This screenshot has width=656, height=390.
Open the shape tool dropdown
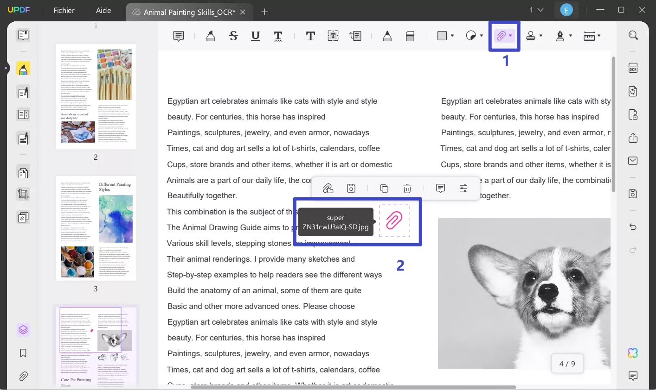point(451,36)
